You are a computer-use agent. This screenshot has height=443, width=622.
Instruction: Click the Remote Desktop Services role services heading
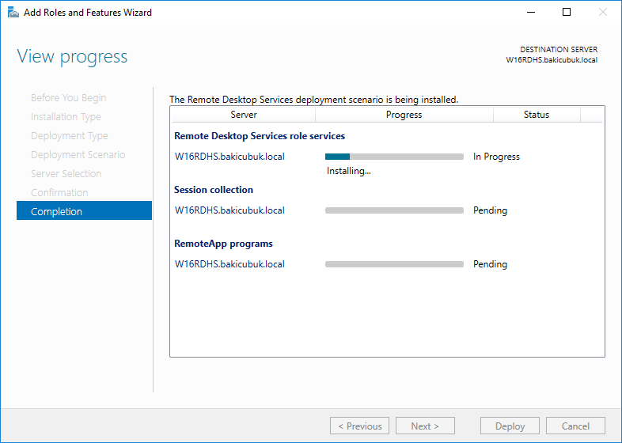pyautogui.click(x=260, y=136)
